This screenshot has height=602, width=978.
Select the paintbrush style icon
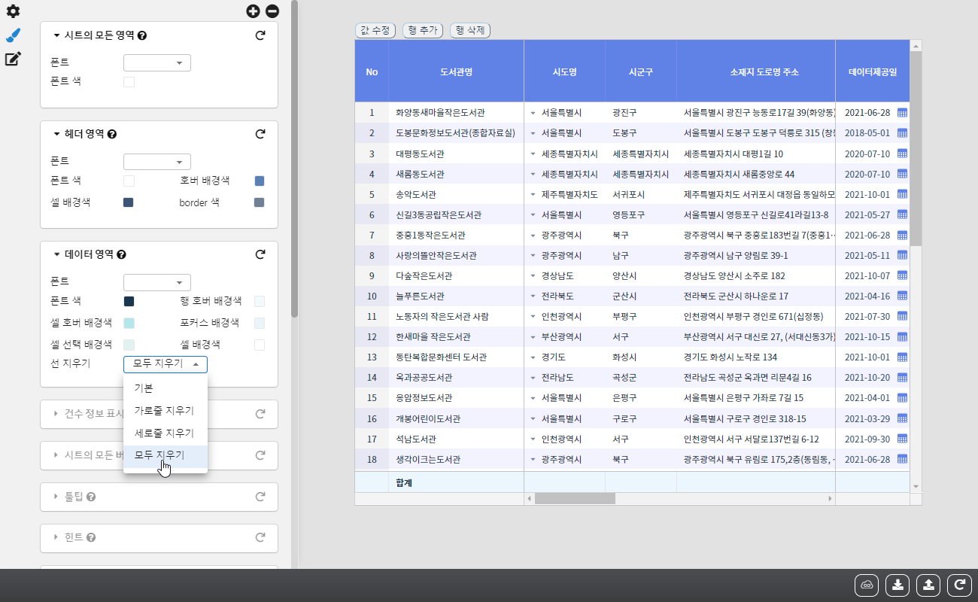(13, 35)
